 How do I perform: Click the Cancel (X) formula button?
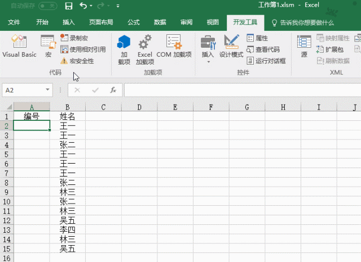(77, 90)
